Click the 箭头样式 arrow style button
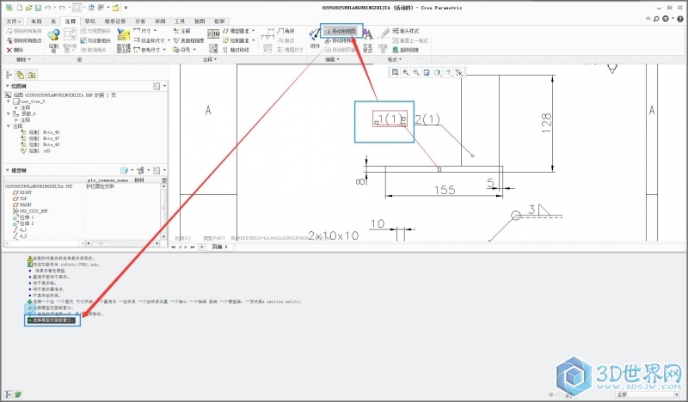 tap(406, 31)
